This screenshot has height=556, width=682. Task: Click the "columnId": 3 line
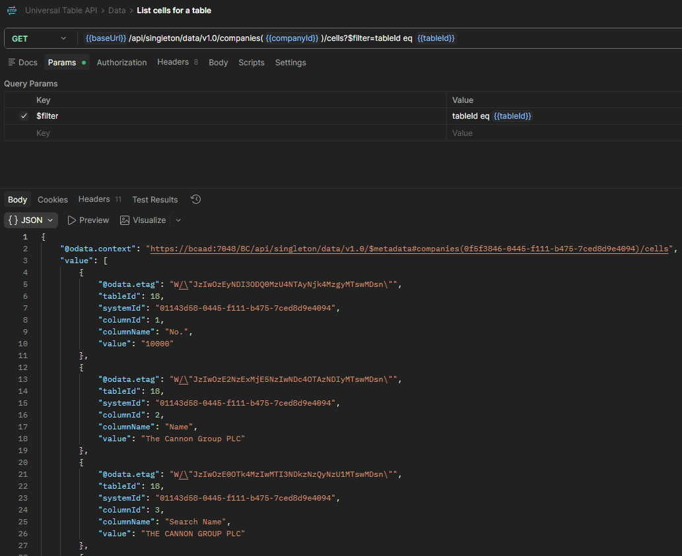[x=131, y=510]
